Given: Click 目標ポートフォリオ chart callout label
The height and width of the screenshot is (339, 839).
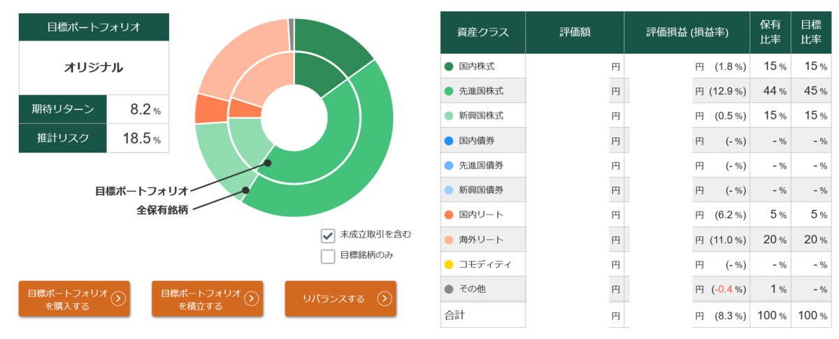Looking at the screenshot, I should coord(141,190).
